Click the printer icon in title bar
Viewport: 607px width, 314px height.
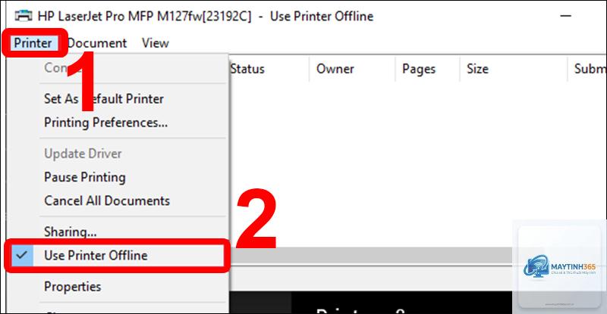[x=24, y=16]
